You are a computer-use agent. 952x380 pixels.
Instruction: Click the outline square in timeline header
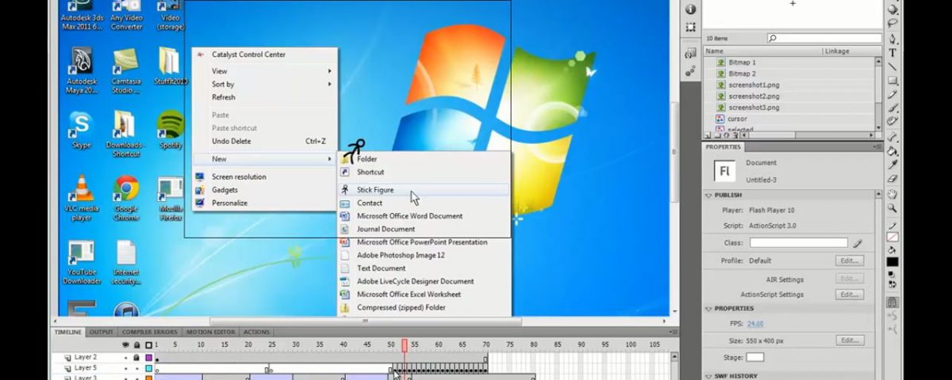(x=148, y=345)
